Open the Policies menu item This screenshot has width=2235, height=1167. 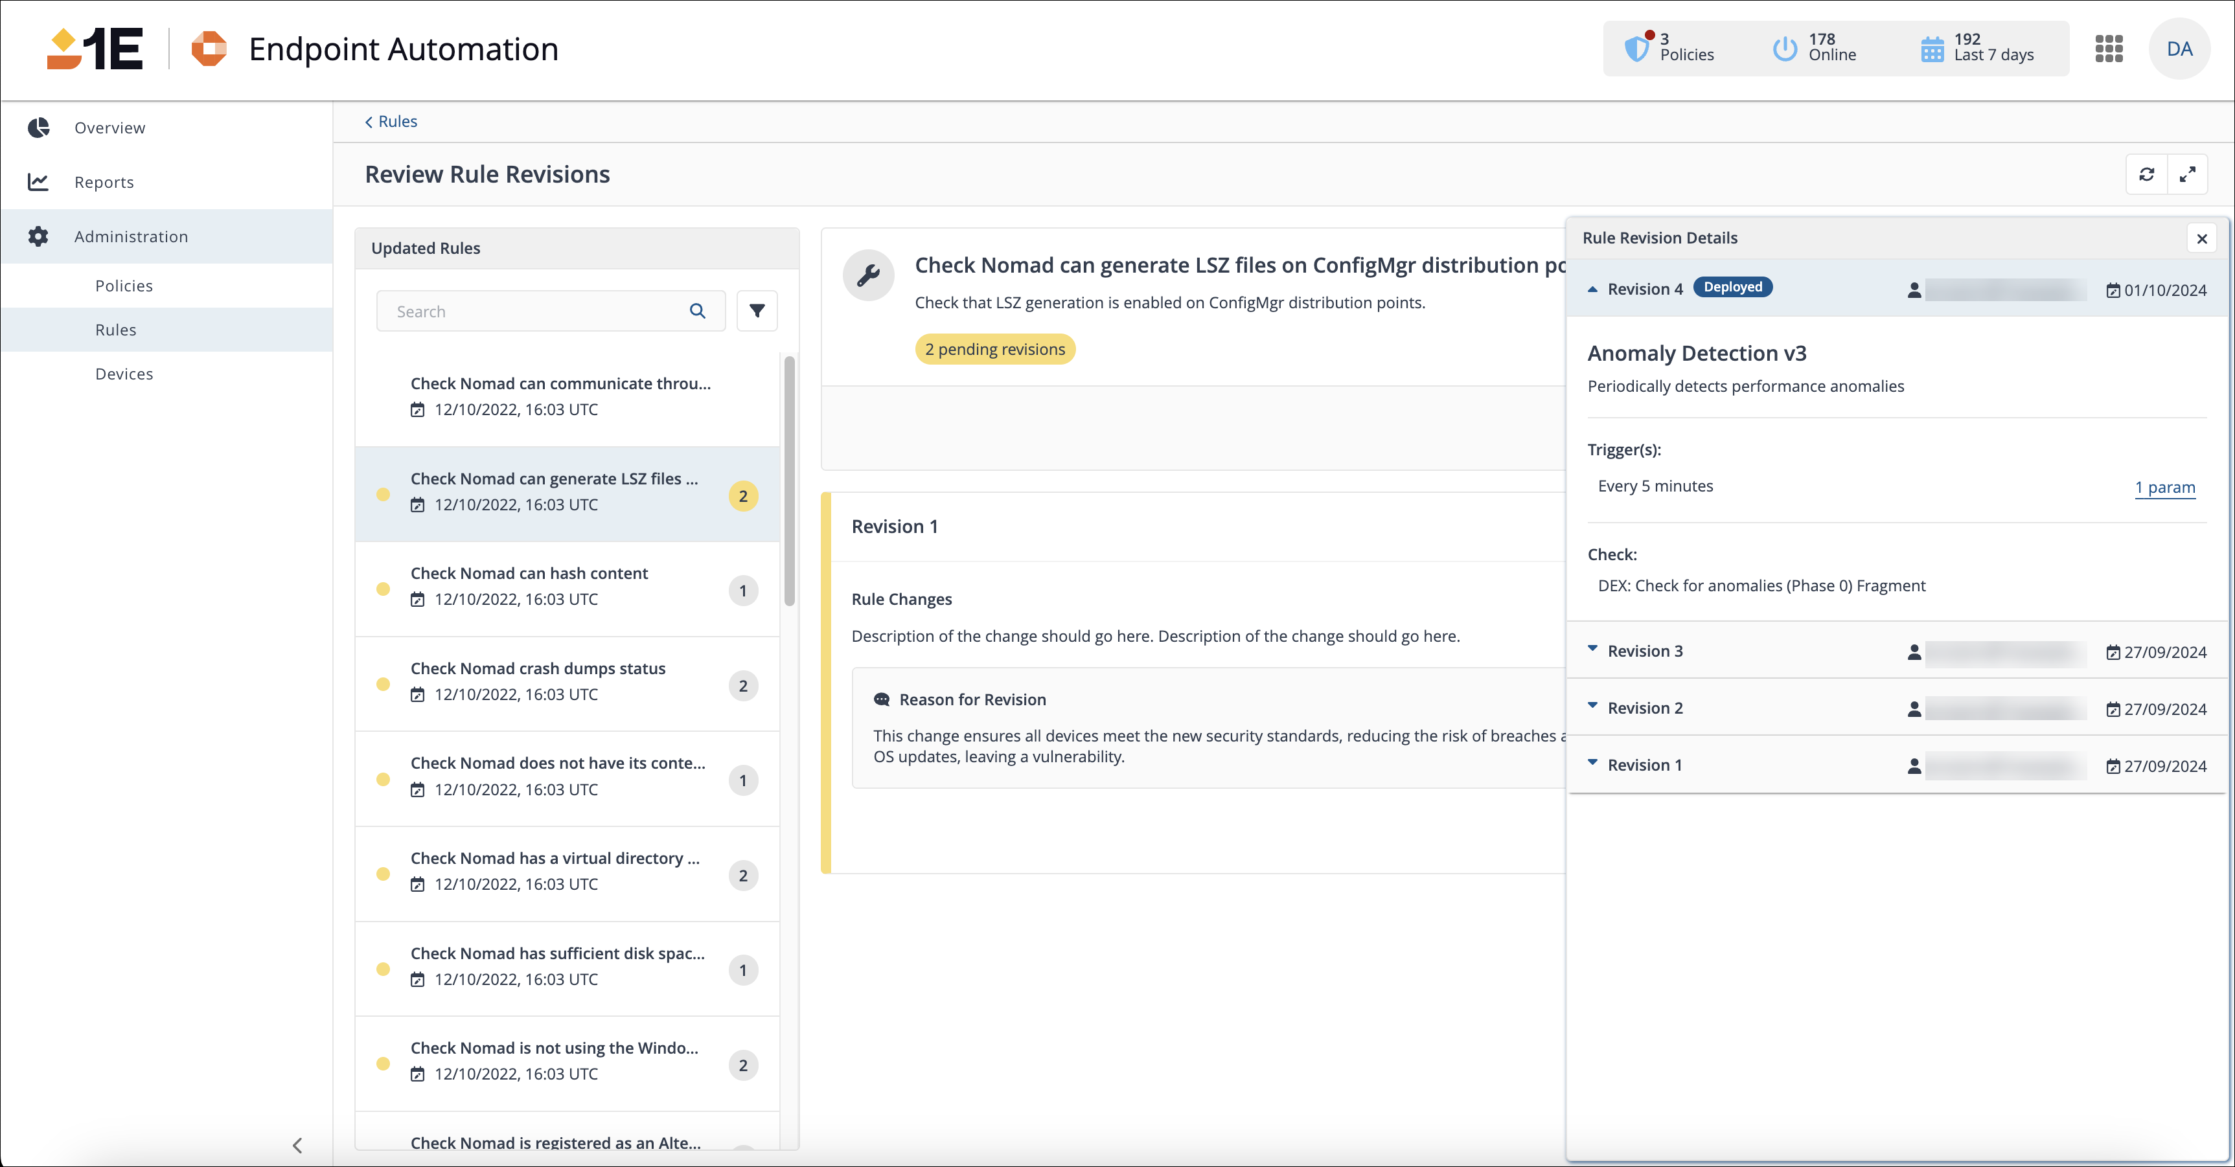click(x=124, y=286)
